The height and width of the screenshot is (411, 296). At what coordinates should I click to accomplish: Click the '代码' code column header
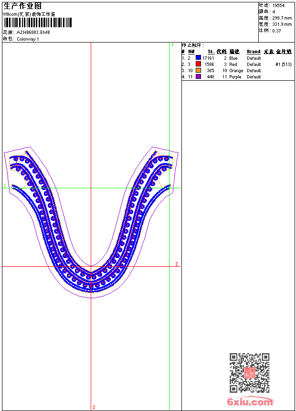[x=221, y=52]
